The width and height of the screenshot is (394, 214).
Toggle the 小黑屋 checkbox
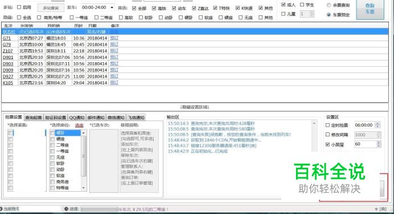coord(327,144)
